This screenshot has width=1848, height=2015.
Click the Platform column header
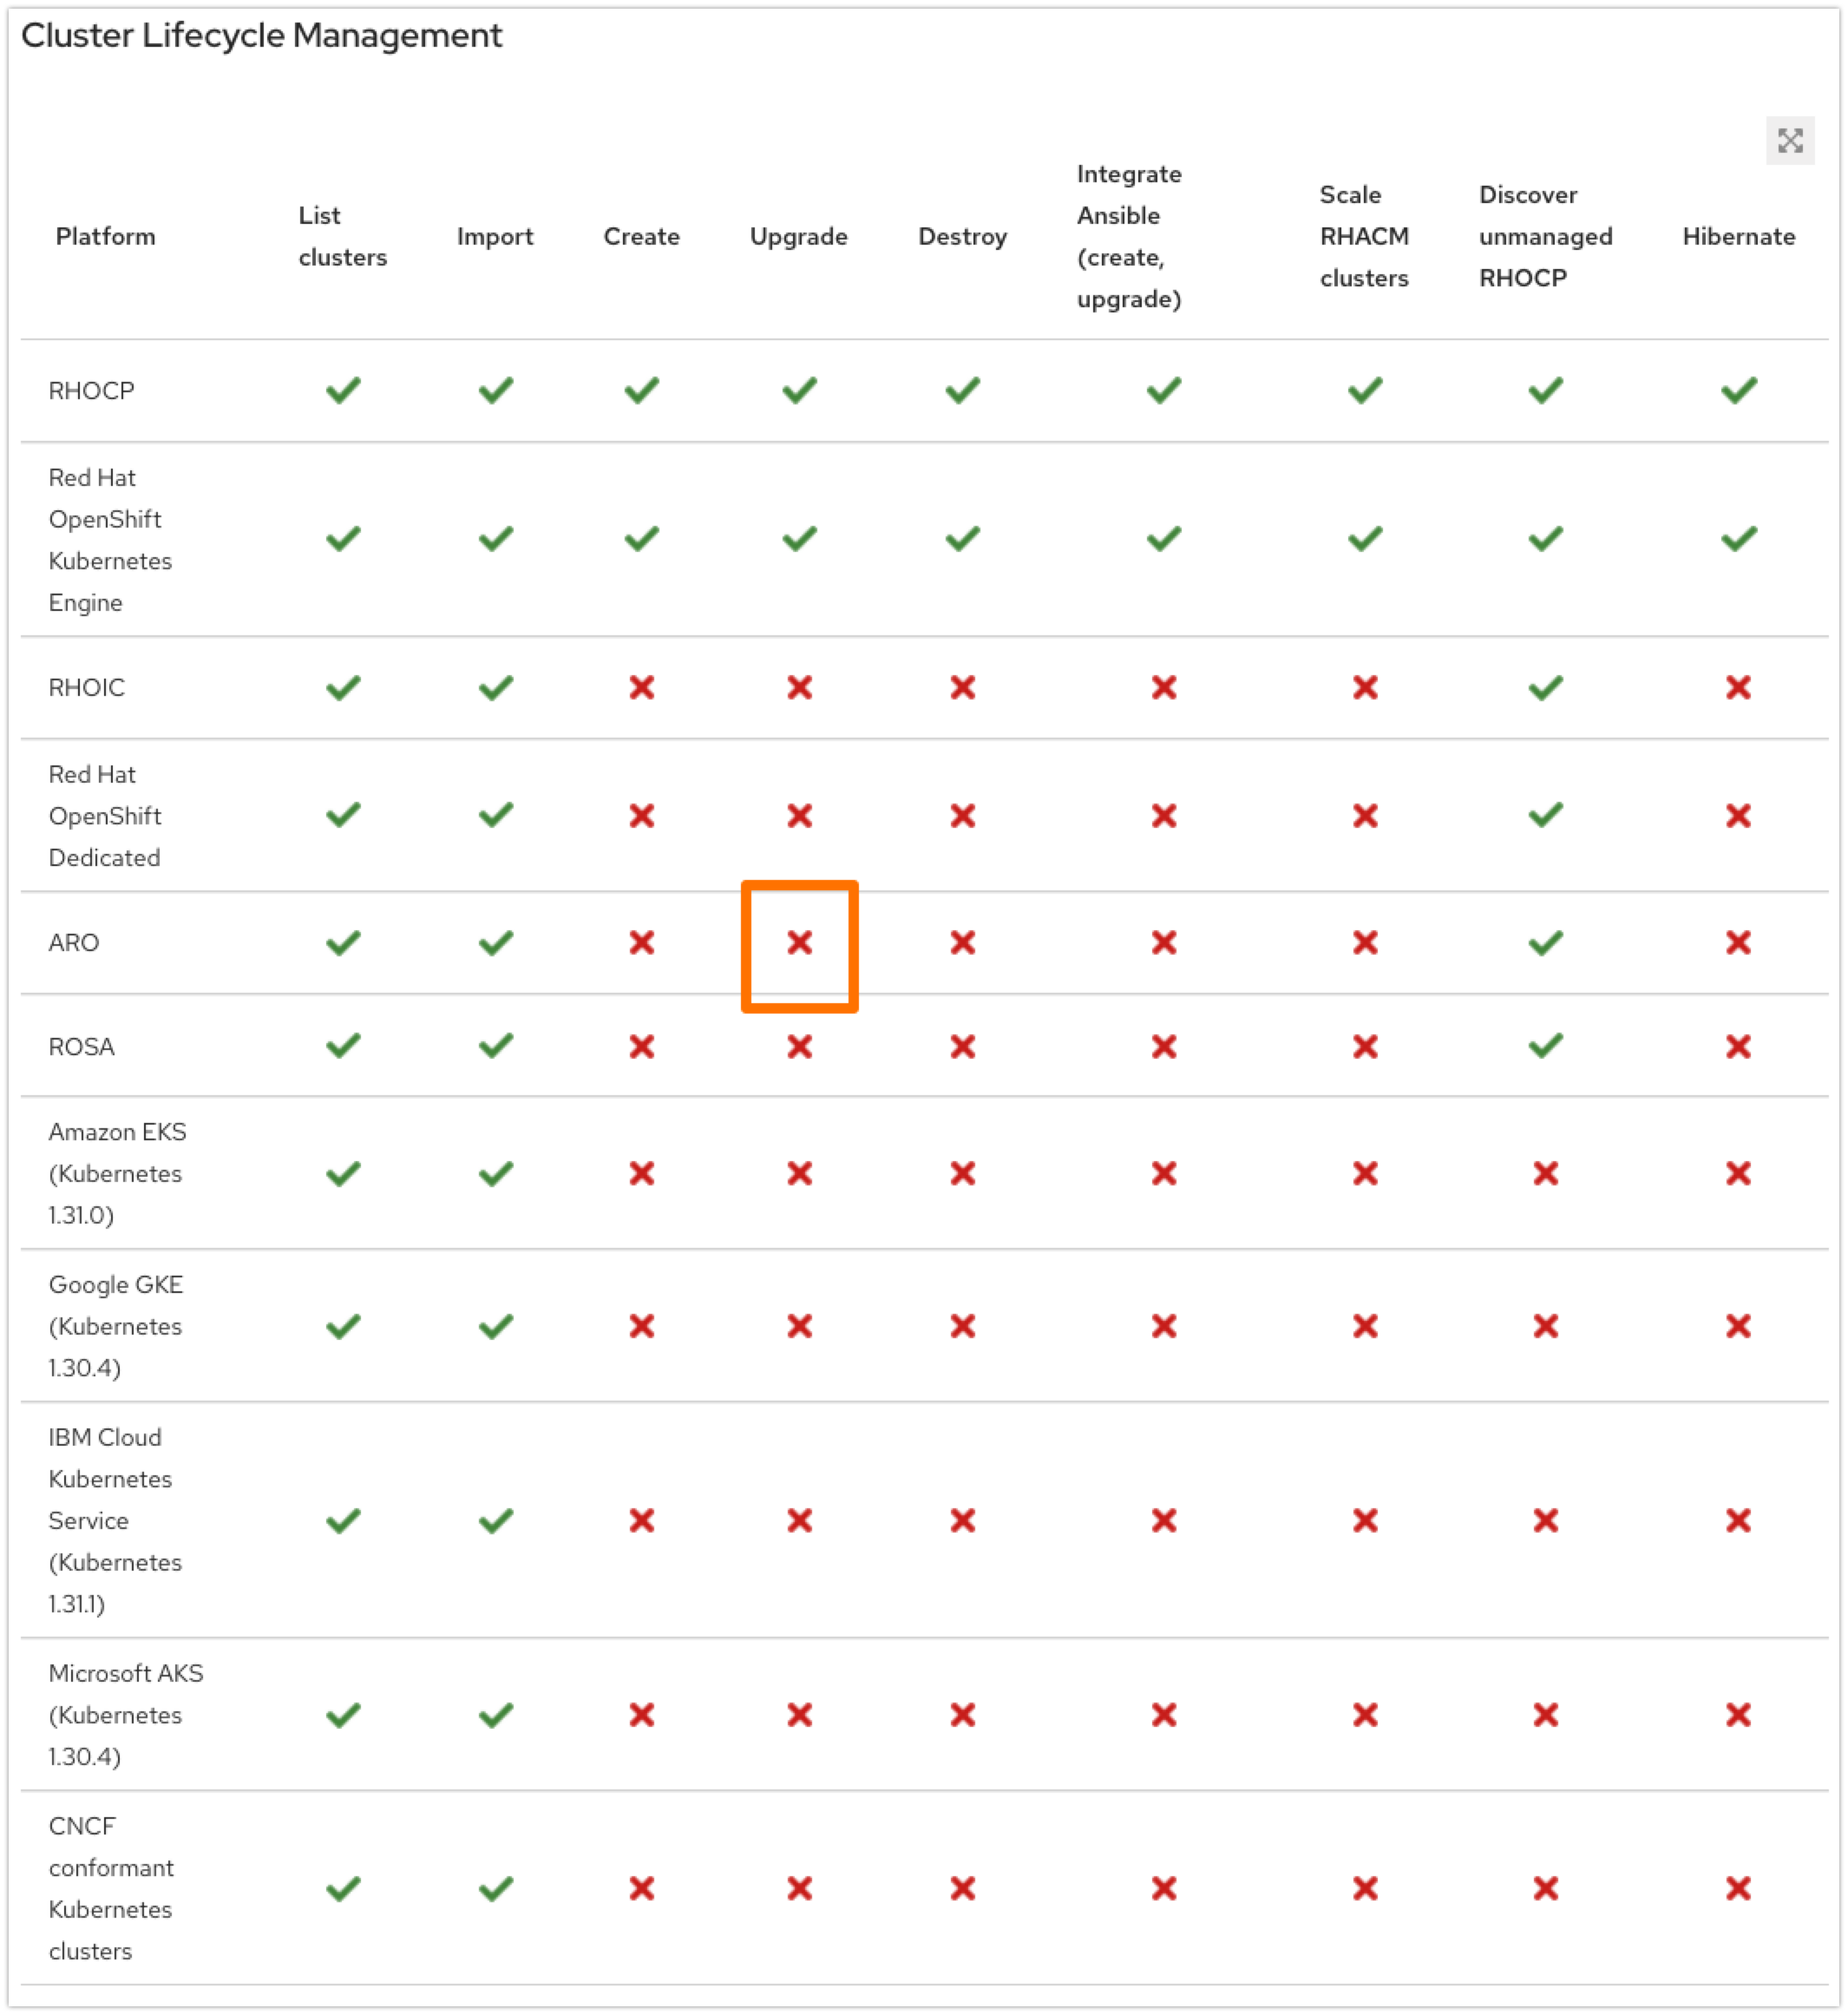pyautogui.click(x=105, y=237)
